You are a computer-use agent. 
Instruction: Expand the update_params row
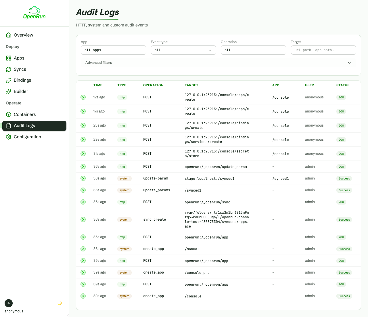(83, 190)
